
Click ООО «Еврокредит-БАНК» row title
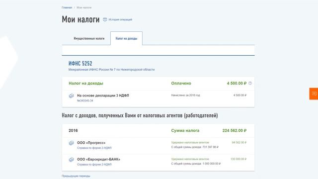[x=98, y=159]
